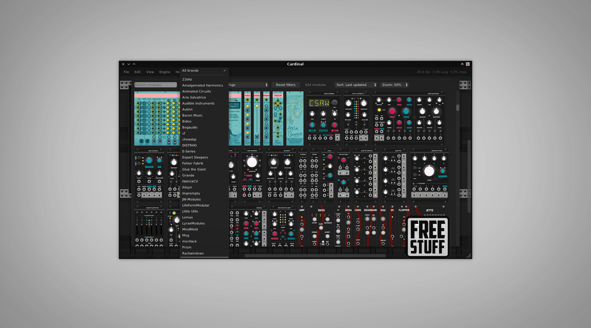591x328 pixels.
Task: Pick the macro oscillator 2 module
Action: 356,118
